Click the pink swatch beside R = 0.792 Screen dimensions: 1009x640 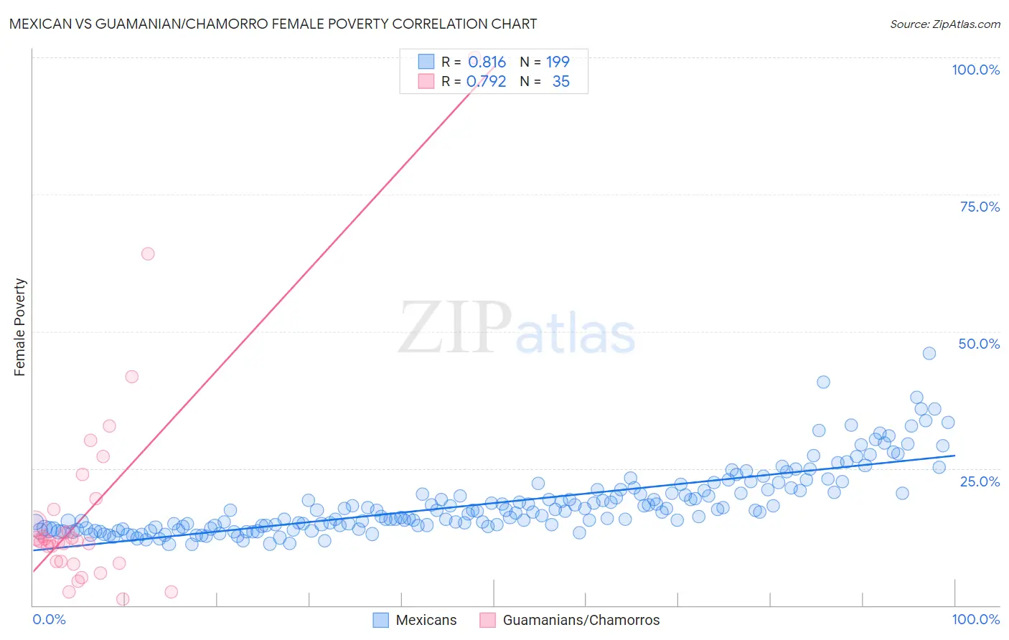pyautogui.click(x=426, y=82)
